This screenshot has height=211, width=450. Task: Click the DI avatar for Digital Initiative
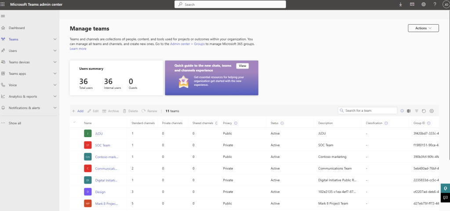pos(88,180)
